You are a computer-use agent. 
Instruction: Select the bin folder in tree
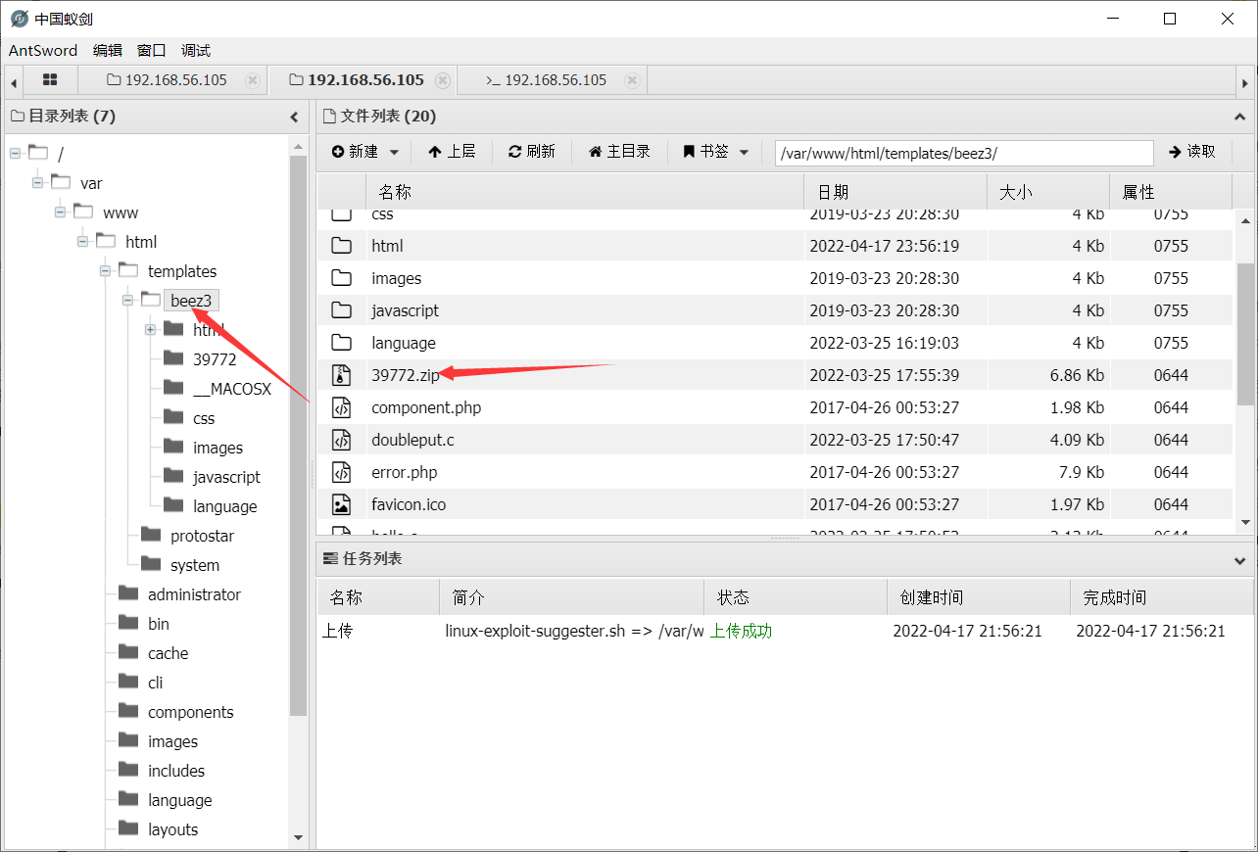click(159, 624)
